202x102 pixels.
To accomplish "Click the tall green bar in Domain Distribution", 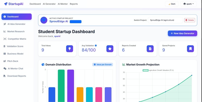I will 61,86.
